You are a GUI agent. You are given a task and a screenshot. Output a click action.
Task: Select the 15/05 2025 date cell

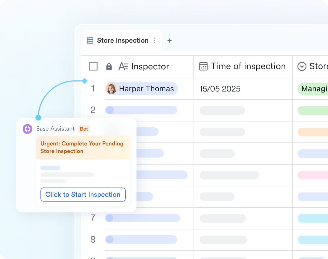pos(220,89)
